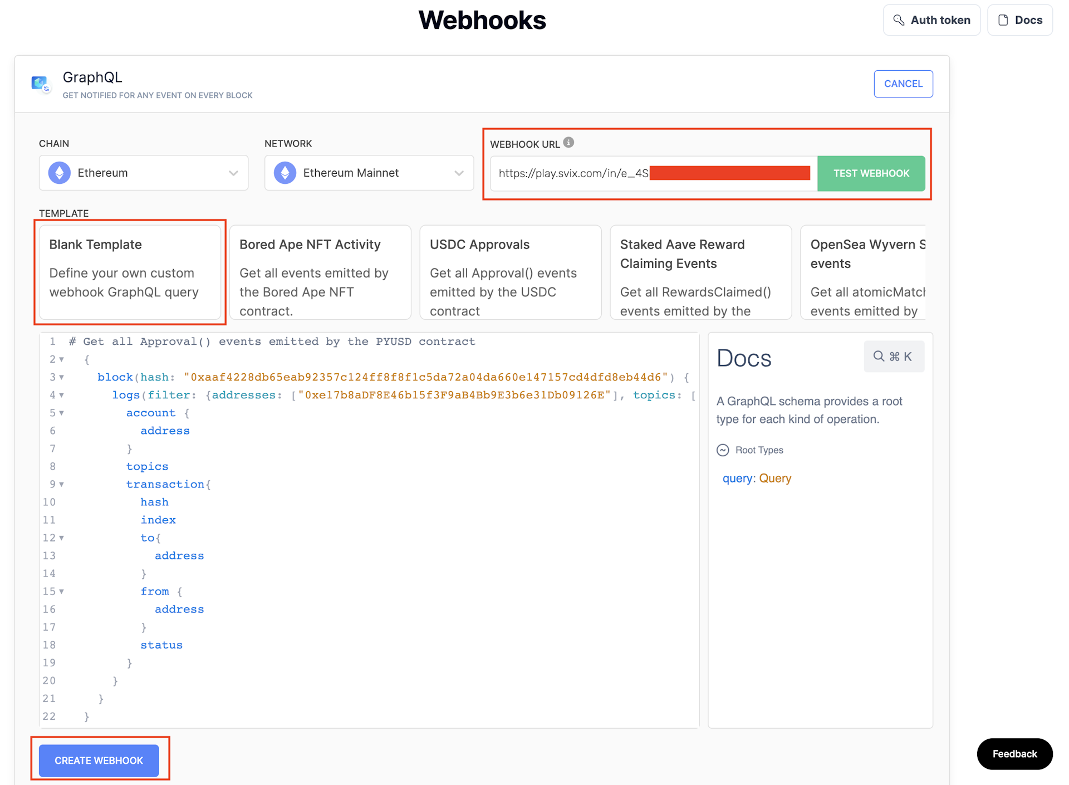Click the Test Webhook button

(871, 173)
